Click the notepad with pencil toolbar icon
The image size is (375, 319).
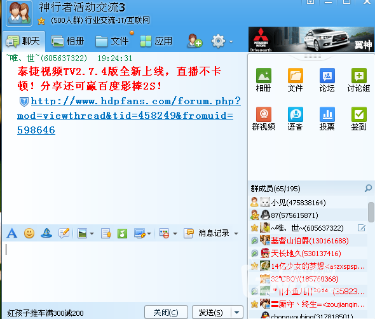click(x=64, y=233)
